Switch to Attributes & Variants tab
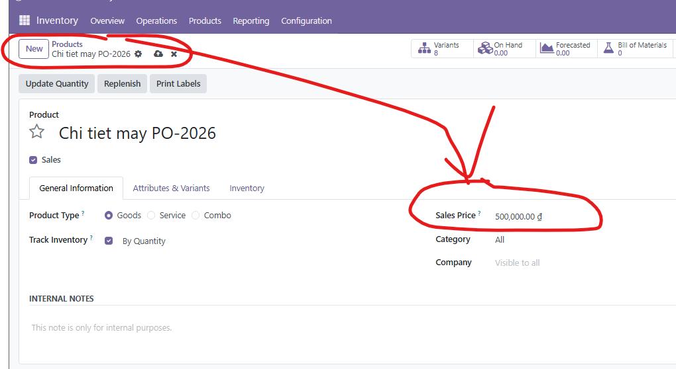The image size is (676, 369). click(x=171, y=188)
